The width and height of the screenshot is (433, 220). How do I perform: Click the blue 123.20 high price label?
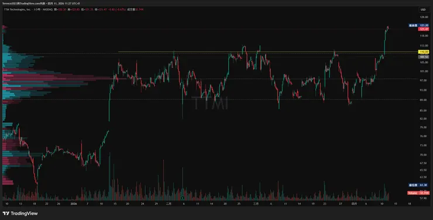[x=419, y=25]
